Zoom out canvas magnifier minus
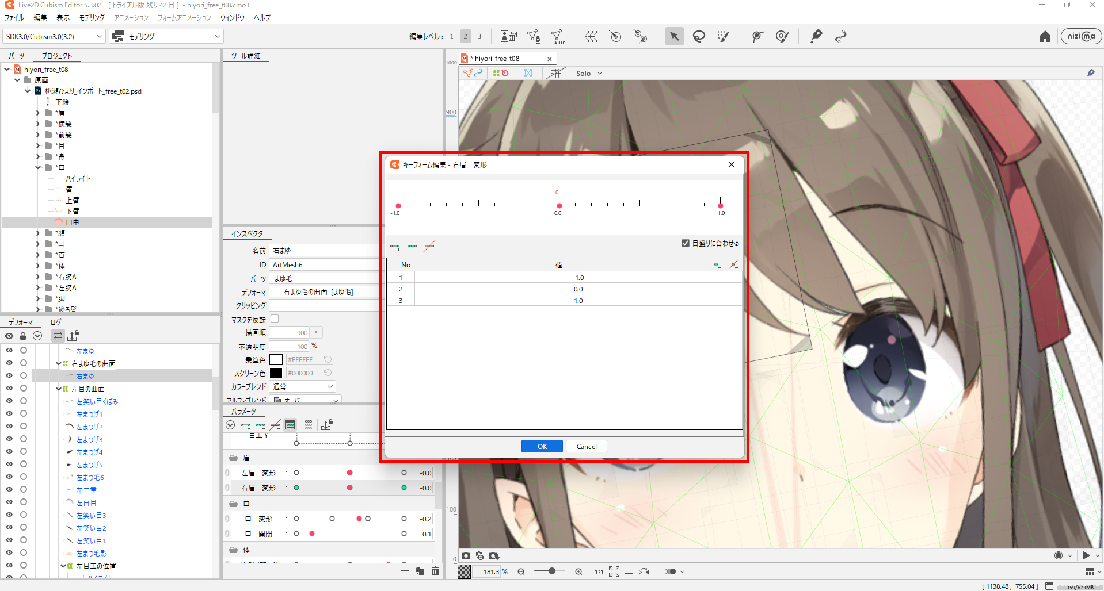Image resolution: width=1104 pixels, height=591 pixels. coord(521,571)
